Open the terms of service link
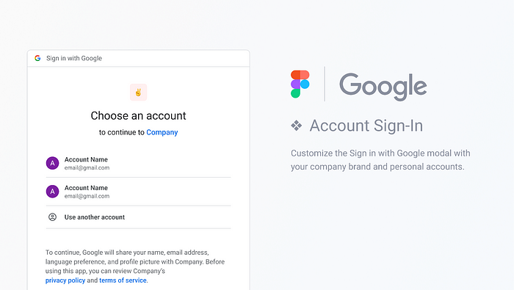514x290 pixels. 123,280
